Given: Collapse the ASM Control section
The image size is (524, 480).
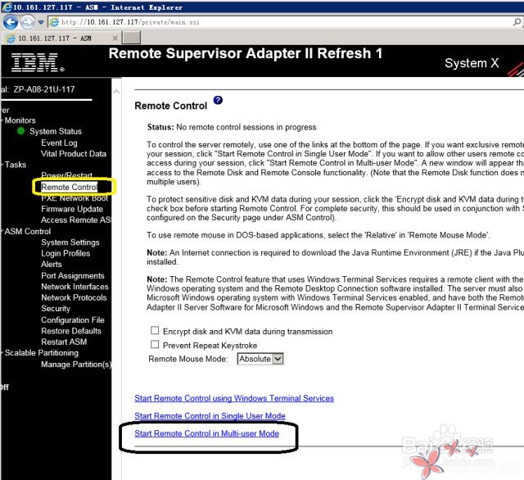Looking at the screenshot, I should (27, 231).
